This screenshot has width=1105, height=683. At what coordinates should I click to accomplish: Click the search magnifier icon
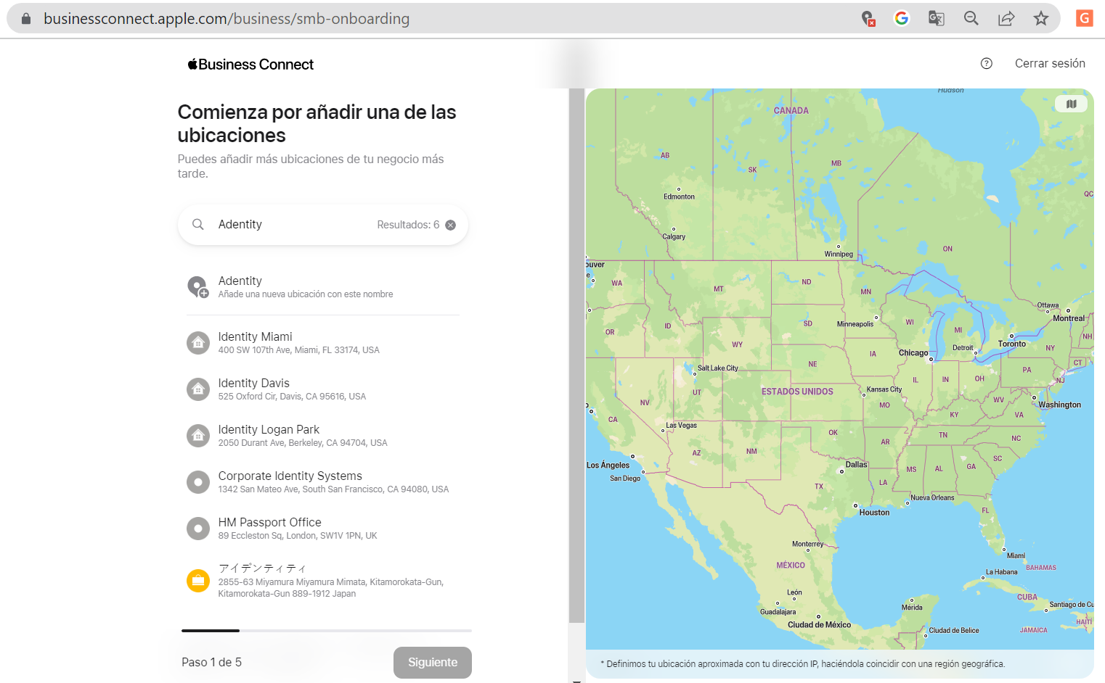coord(197,225)
